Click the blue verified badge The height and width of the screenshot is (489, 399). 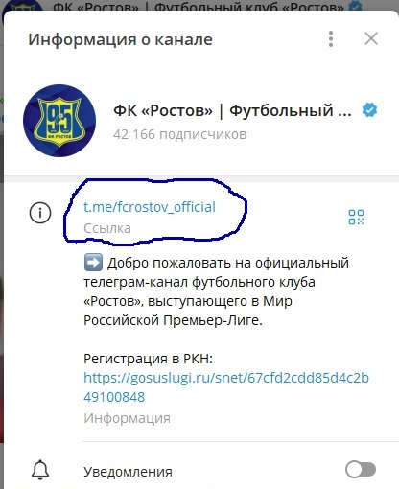coord(369,110)
